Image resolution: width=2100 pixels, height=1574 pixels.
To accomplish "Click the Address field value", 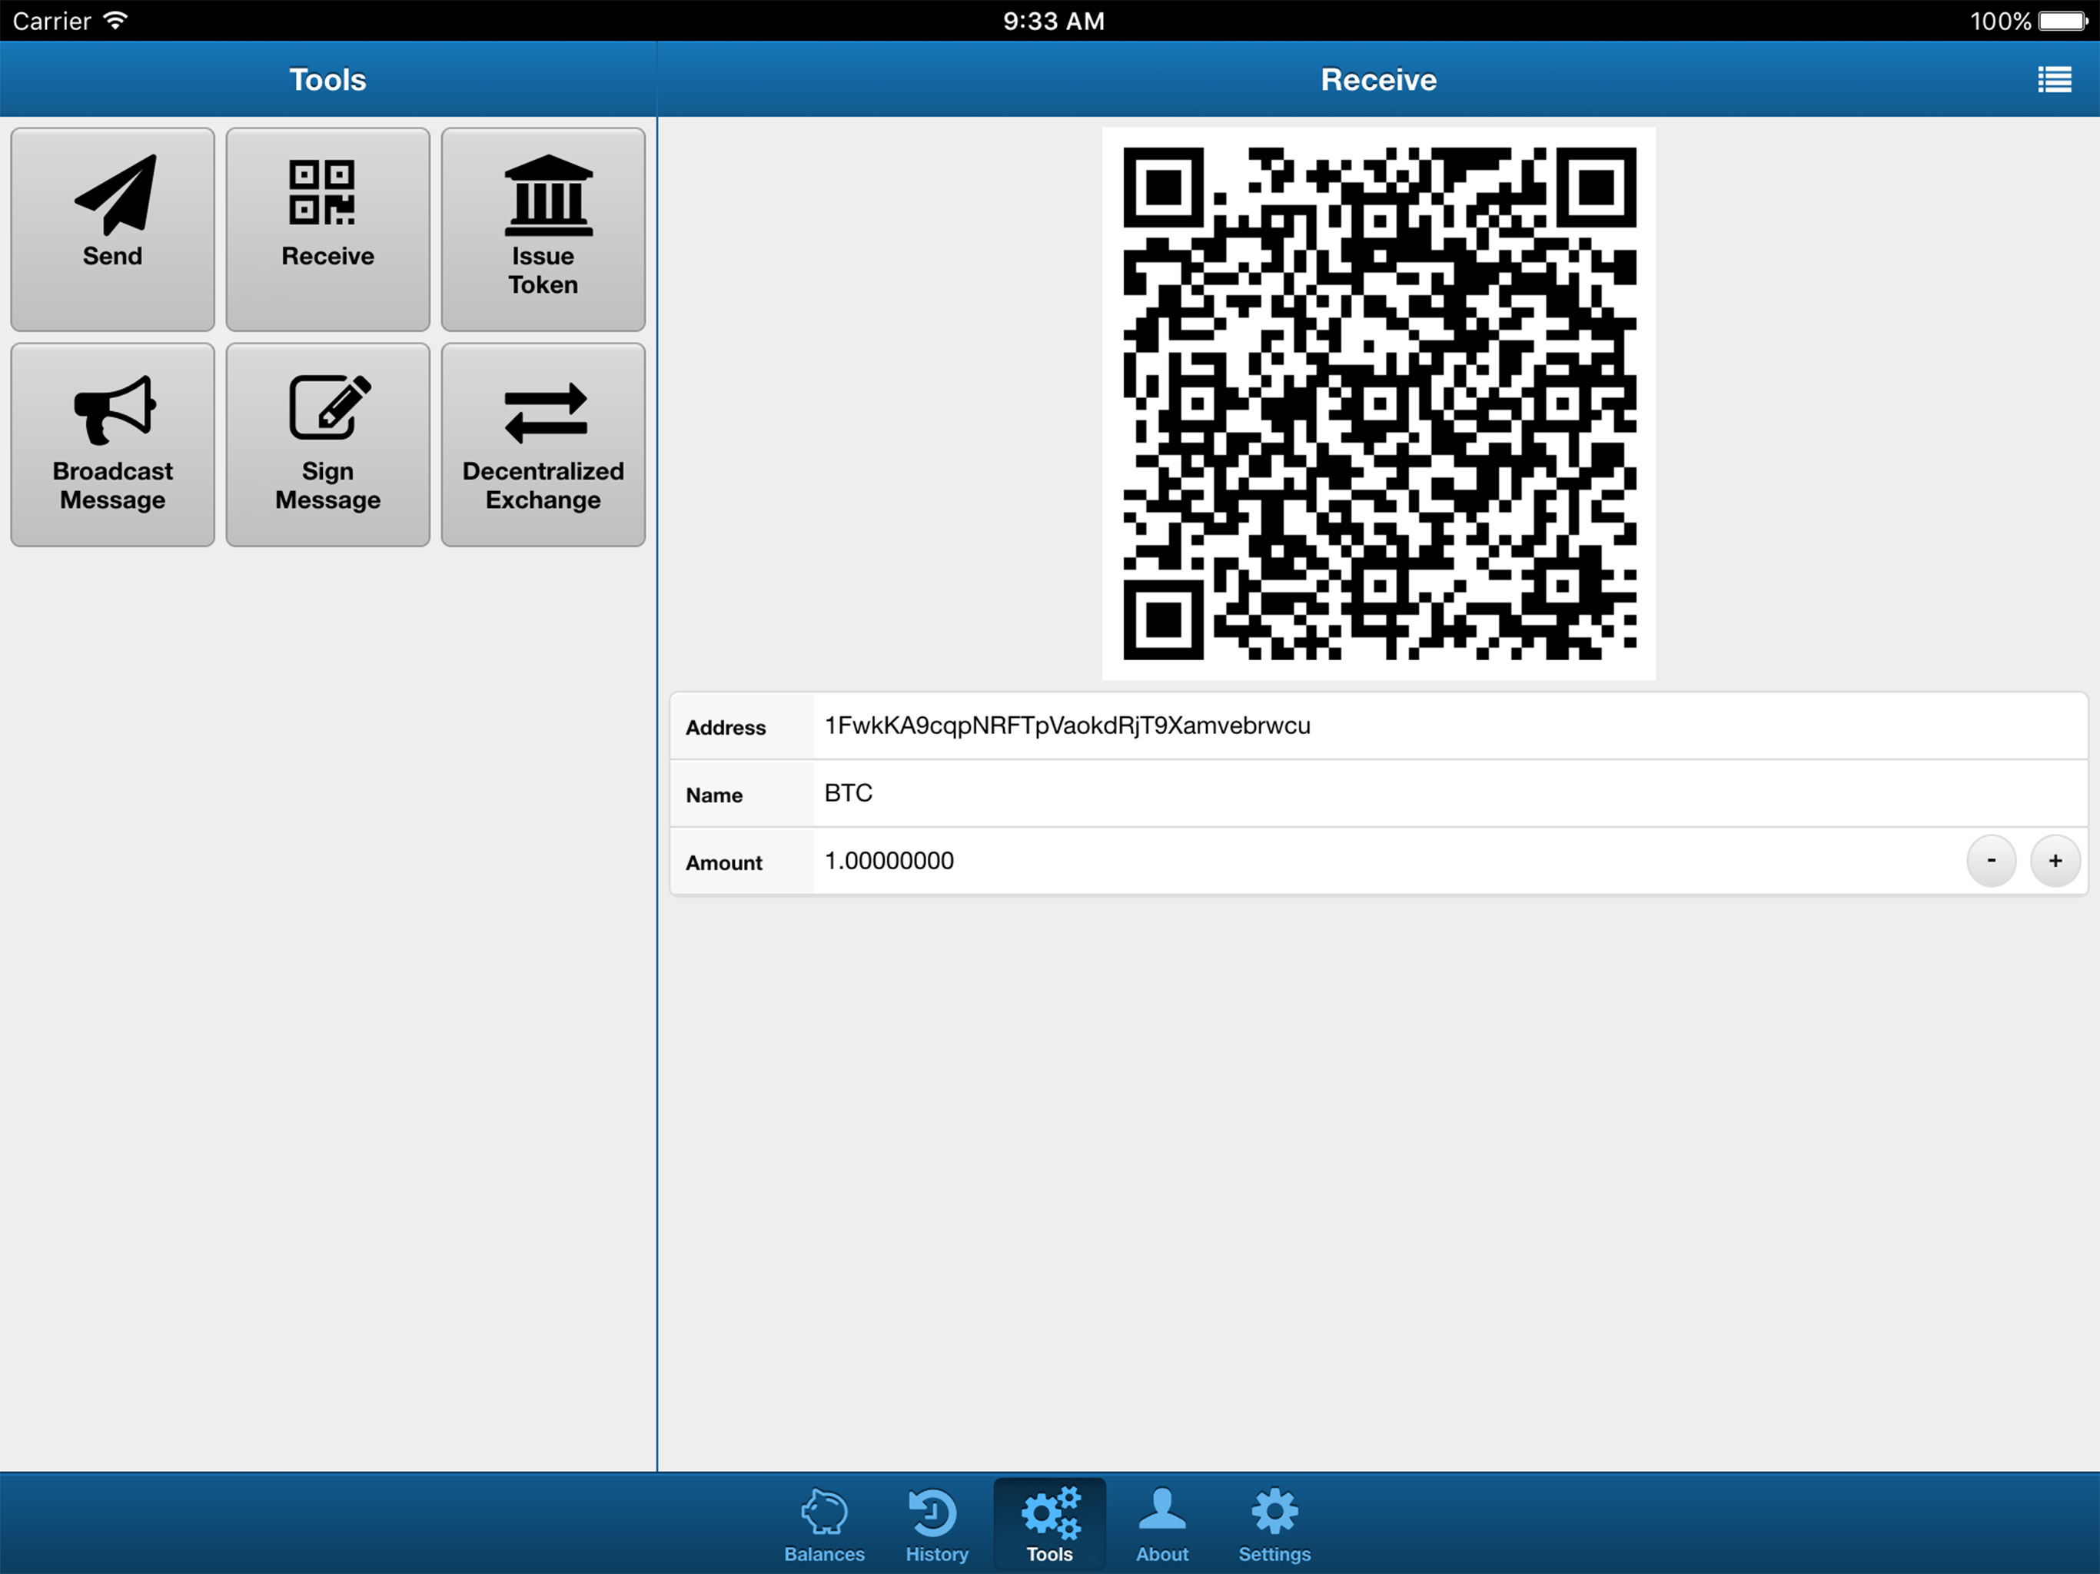I will 1449,726.
